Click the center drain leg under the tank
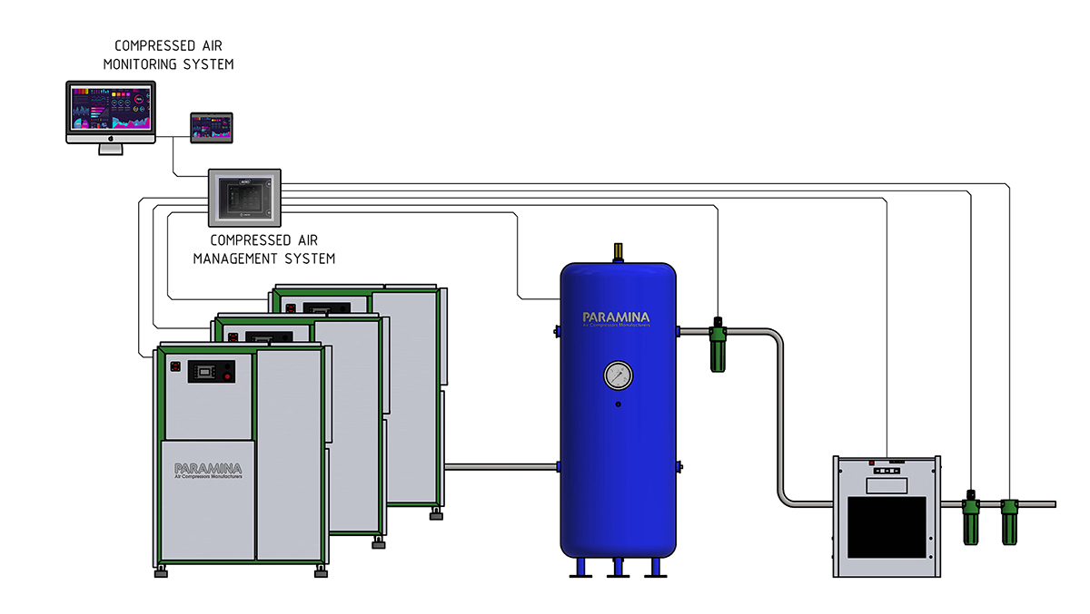Image resolution: width=1090 pixels, height=614 pixels. point(618,568)
